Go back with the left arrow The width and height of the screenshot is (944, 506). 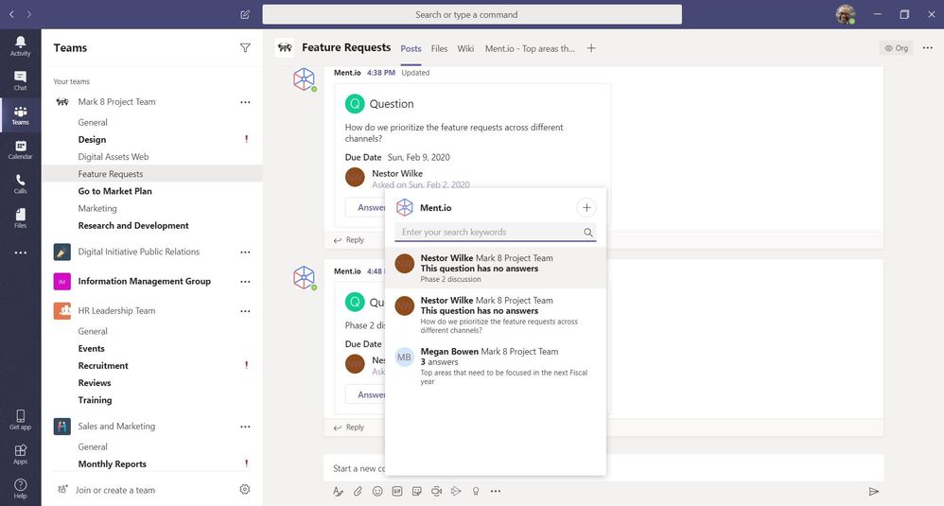11,14
